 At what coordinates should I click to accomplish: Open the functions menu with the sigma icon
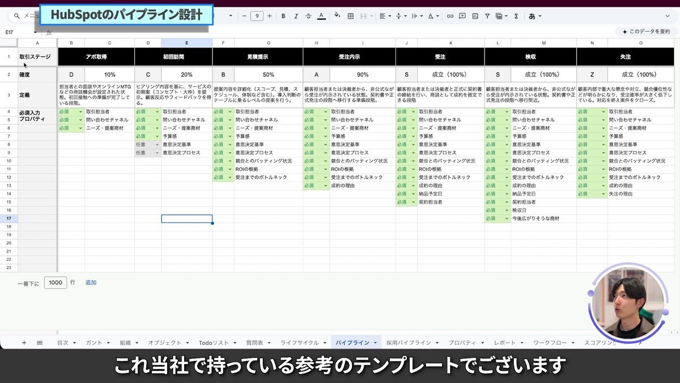point(516,16)
